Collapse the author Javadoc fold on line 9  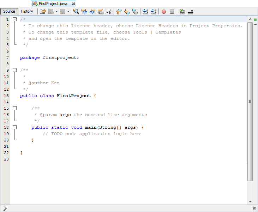click(x=14, y=70)
